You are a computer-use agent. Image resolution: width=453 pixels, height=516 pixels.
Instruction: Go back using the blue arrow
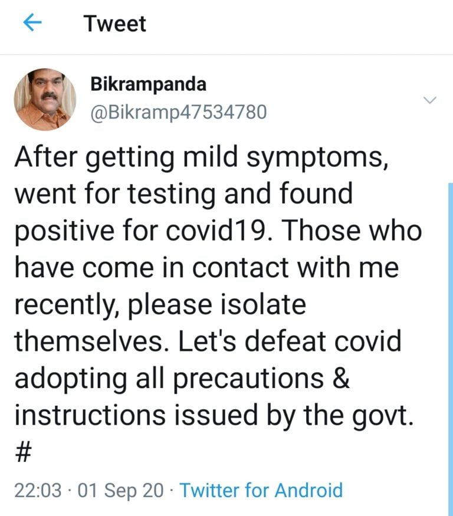click(x=33, y=24)
